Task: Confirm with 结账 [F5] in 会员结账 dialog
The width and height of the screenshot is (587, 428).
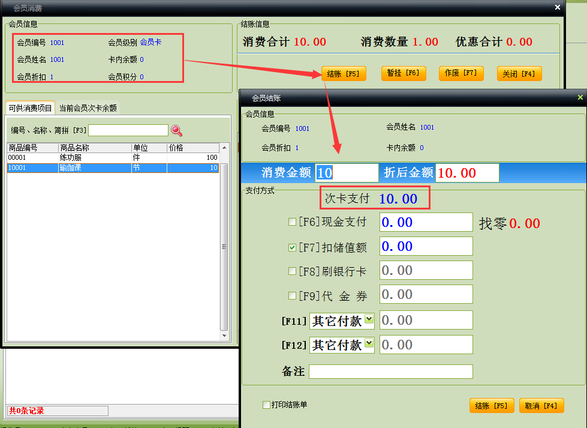Action: 491,406
